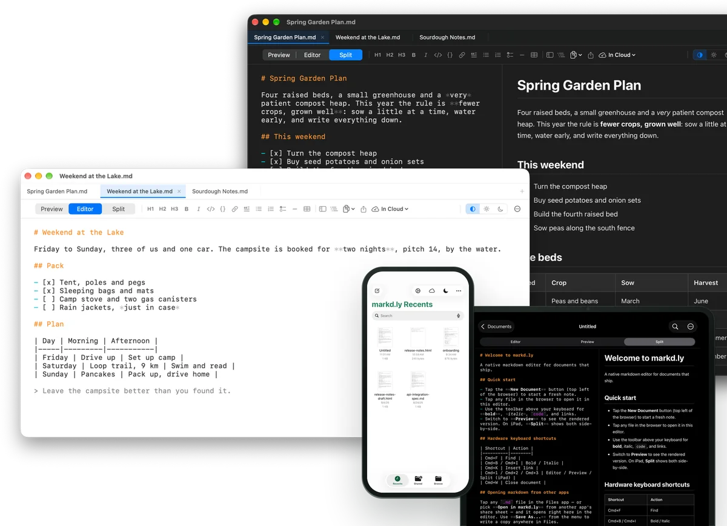Switch to Preview mode in Weekend at the Lake
The width and height of the screenshot is (727, 526).
tap(51, 209)
